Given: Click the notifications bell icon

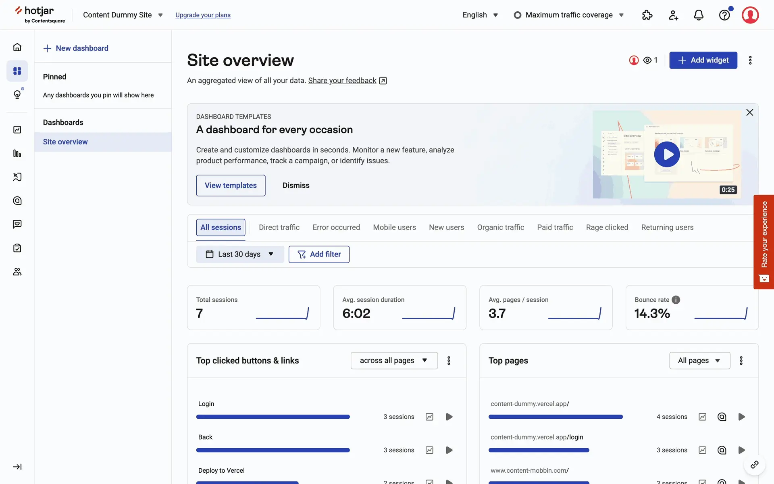Looking at the screenshot, I should tap(699, 15).
